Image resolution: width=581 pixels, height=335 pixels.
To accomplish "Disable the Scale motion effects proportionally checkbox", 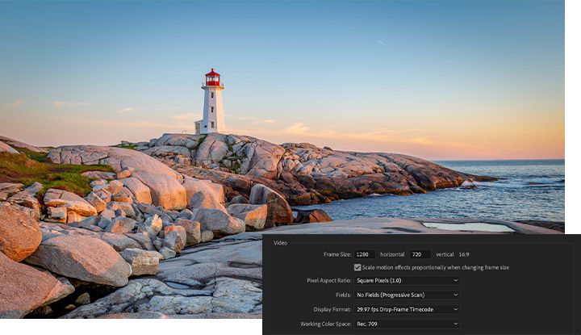I will click(x=357, y=267).
